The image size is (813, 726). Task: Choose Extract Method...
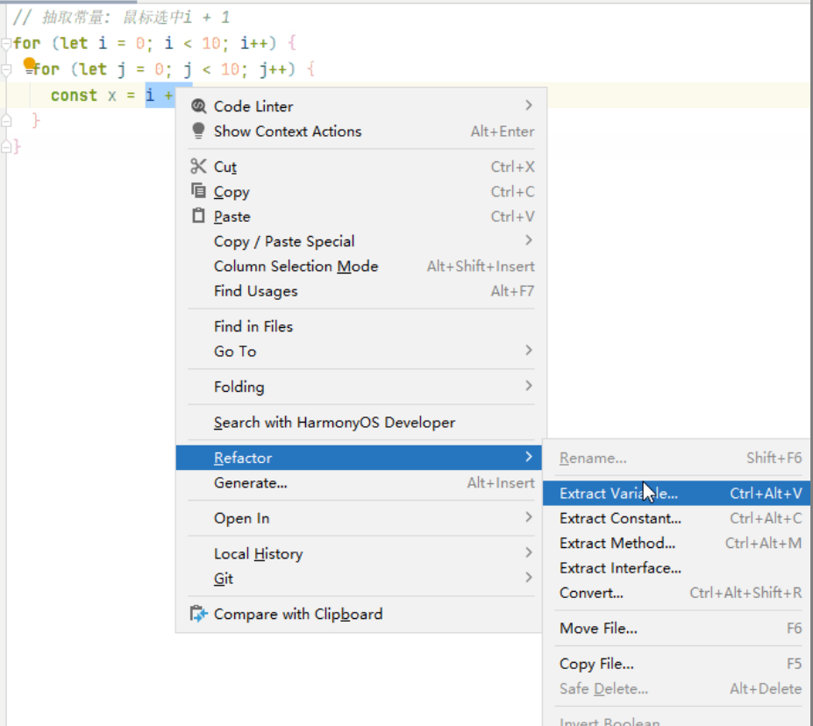678,543
